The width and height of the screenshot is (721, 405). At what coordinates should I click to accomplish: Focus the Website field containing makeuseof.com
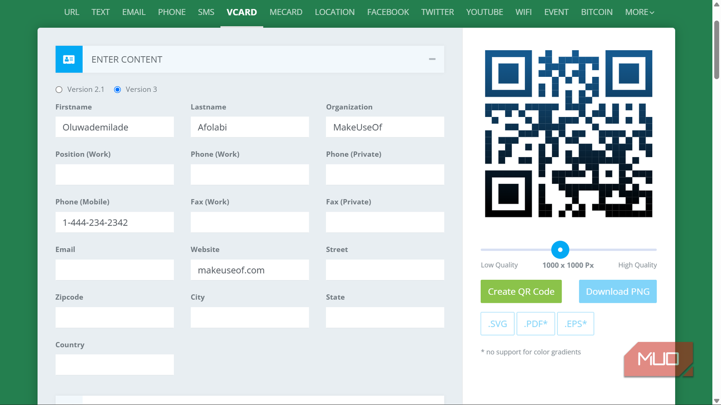250,270
